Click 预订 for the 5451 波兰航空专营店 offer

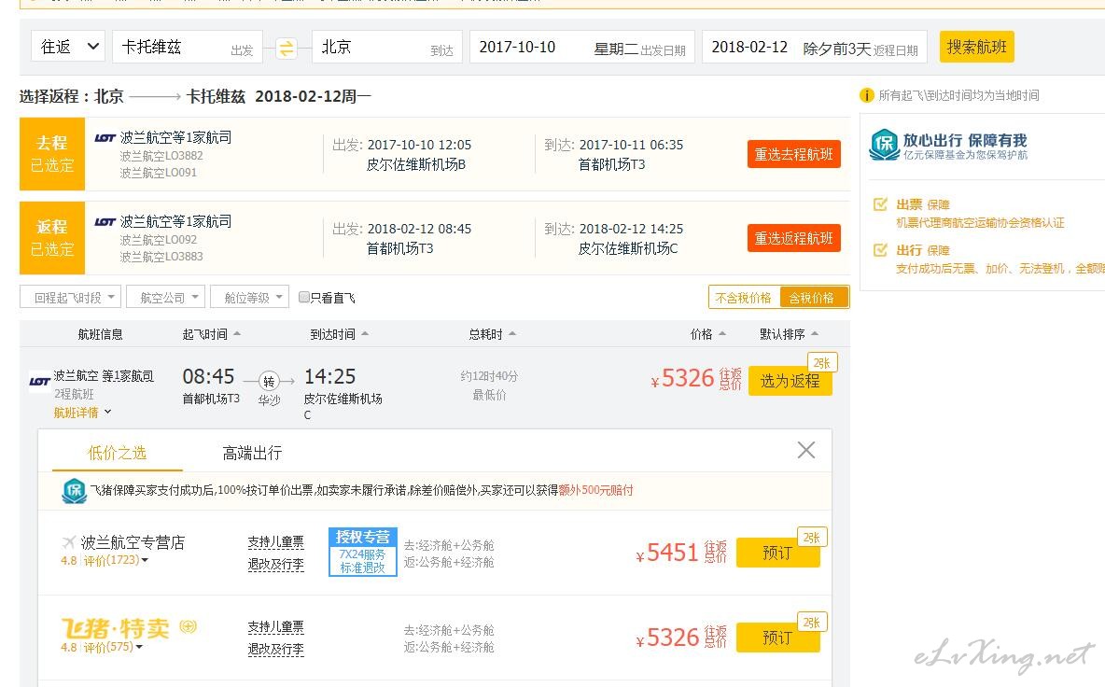[778, 554]
